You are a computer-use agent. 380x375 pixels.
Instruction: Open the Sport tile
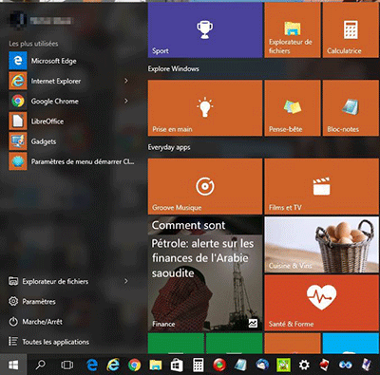click(205, 30)
